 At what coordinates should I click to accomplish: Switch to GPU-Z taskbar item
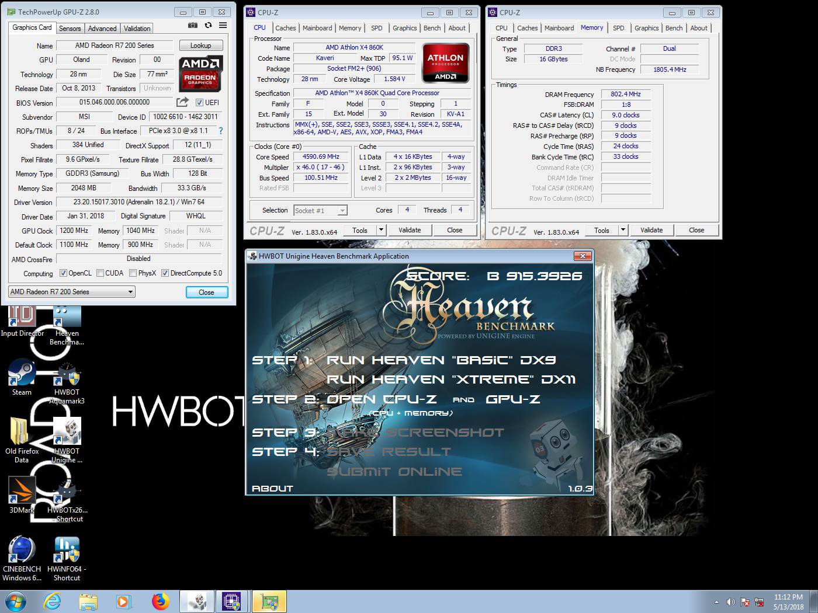[x=269, y=601]
